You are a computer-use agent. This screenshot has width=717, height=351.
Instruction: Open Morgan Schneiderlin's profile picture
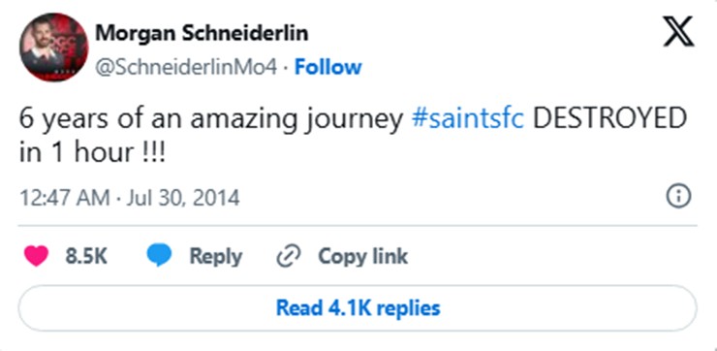pyautogui.click(x=53, y=48)
